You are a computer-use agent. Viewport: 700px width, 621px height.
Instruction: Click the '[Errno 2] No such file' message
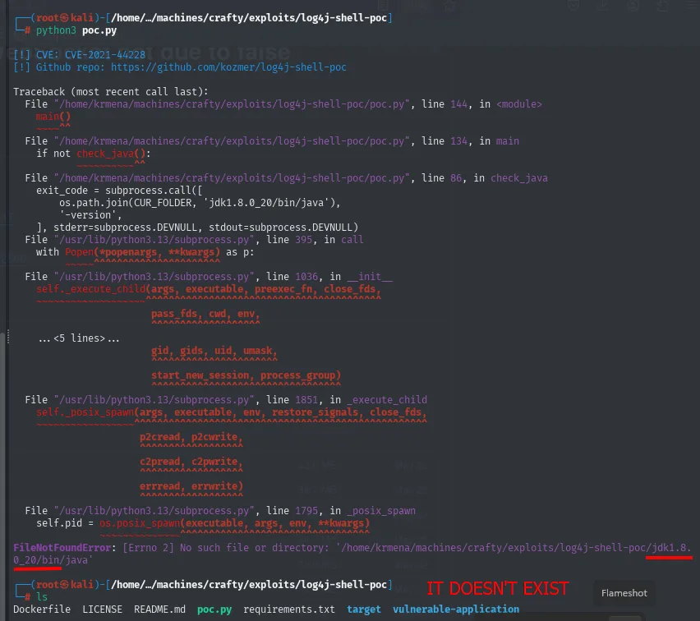(x=226, y=548)
